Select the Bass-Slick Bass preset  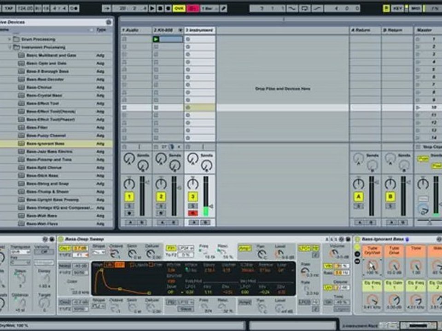pos(42,175)
